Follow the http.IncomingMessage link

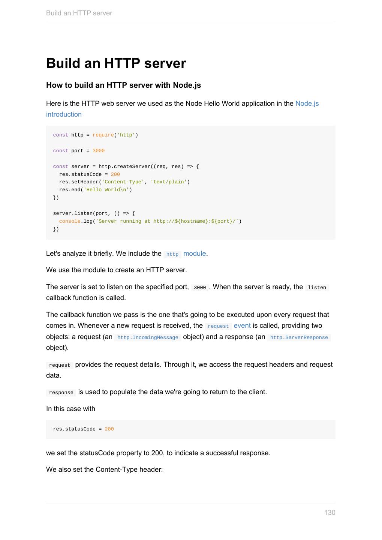(x=148, y=337)
